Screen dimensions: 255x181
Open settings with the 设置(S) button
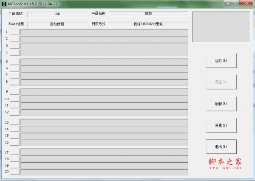[x=221, y=125]
